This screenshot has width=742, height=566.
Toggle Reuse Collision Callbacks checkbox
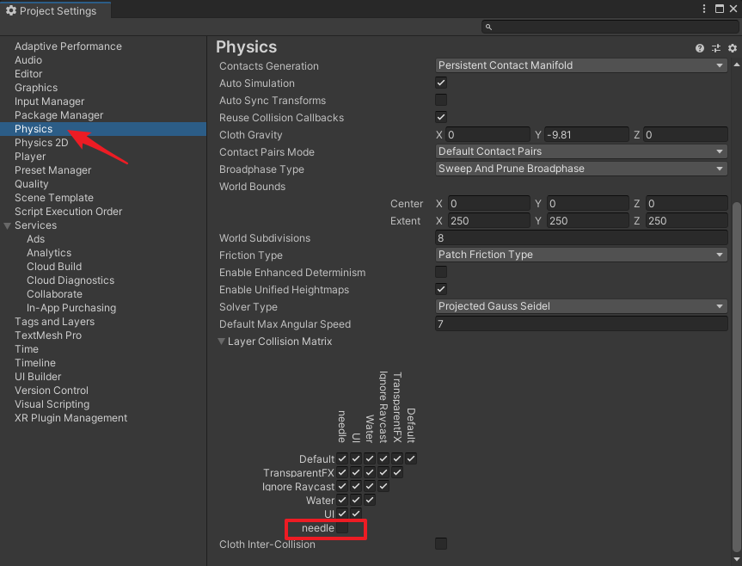pos(441,117)
